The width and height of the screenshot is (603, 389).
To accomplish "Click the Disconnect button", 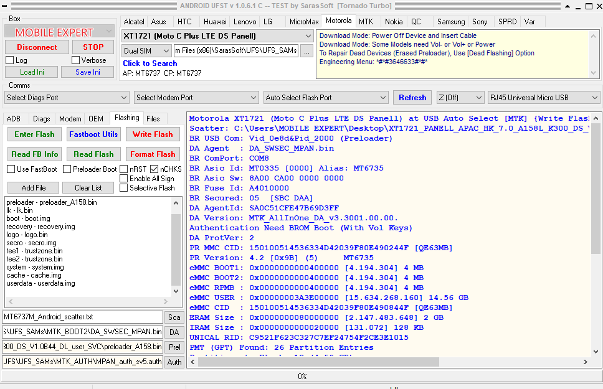I will 37,47.
